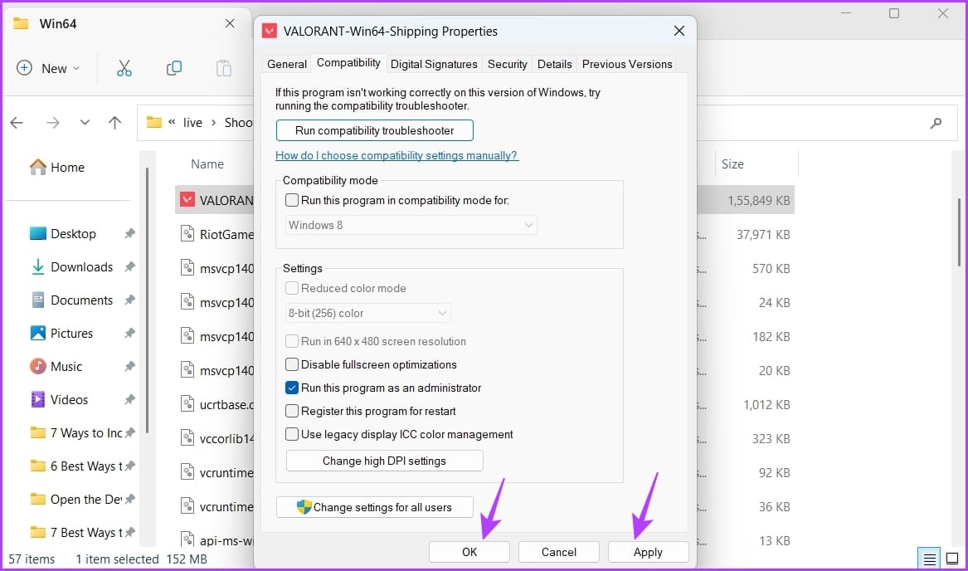
Task: Unpin the Desktop folder pin icon
Action: pyautogui.click(x=129, y=233)
